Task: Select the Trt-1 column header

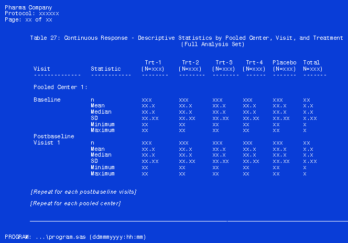Action: tap(155, 62)
